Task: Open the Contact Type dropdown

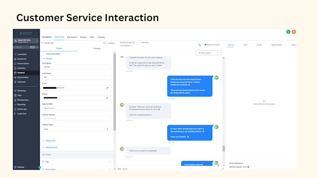Action: (x=77, y=129)
